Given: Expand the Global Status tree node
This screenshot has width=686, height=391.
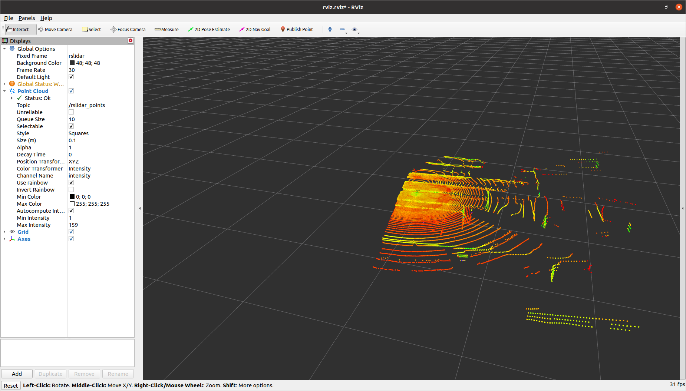Looking at the screenshot, I should (x=4, y=84).
